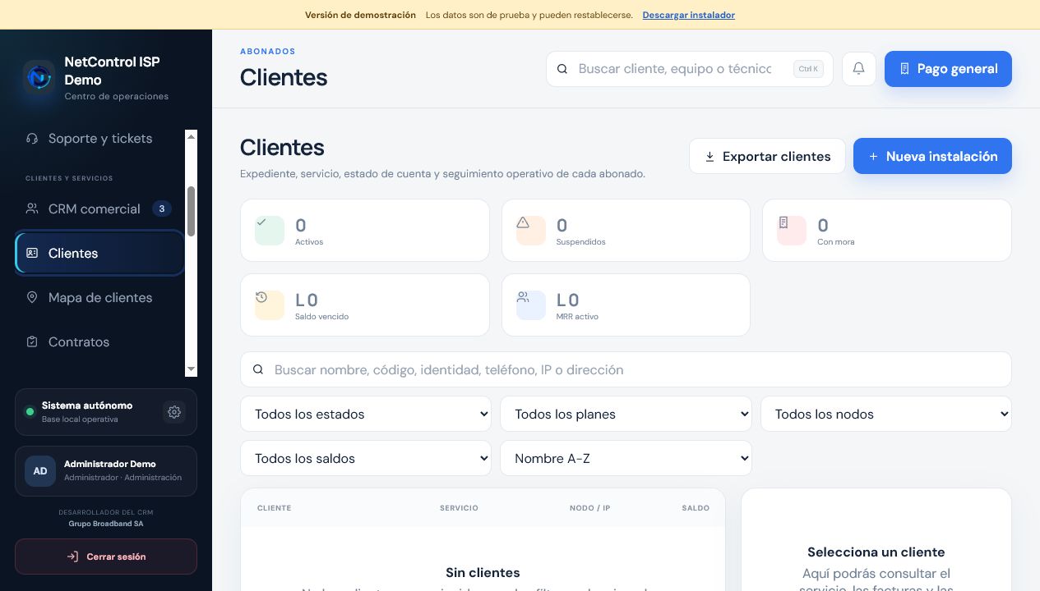Focus the Buscar nombre, código, identidad search field
The height and width of the screenshot is (591, 1040).
[x=626, y=369]
